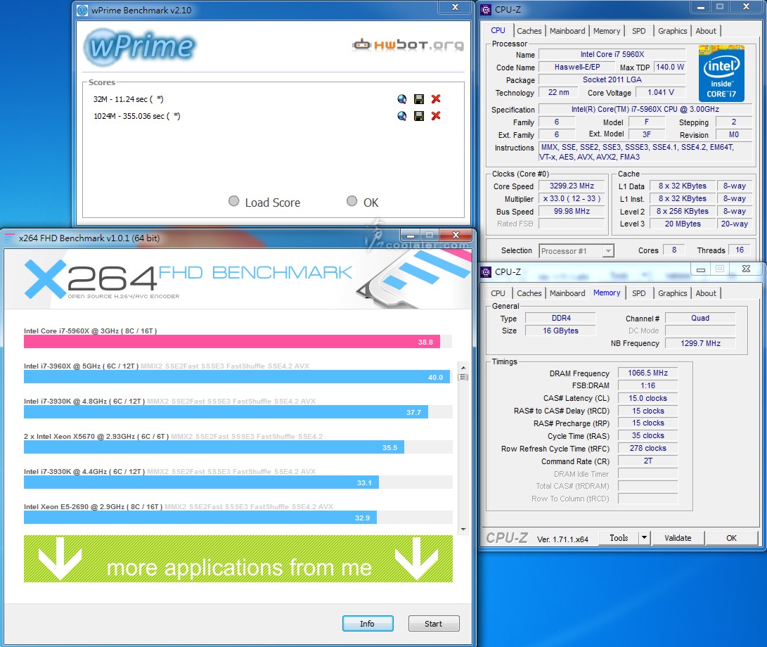Click the Xeon E5-2690 result bar
This screenshot has width=767, height=647.
click(x=200, y=518)
